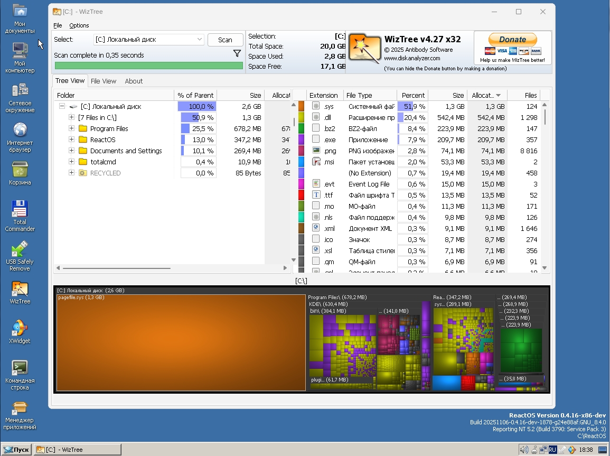Collapse the C: Локальный диск tree node
The width and height of the screenshot is (610, 456).
[x=63, y=106]
